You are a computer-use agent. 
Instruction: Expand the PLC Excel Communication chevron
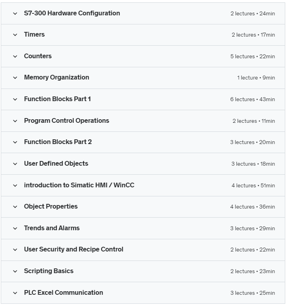pos(15,293)
